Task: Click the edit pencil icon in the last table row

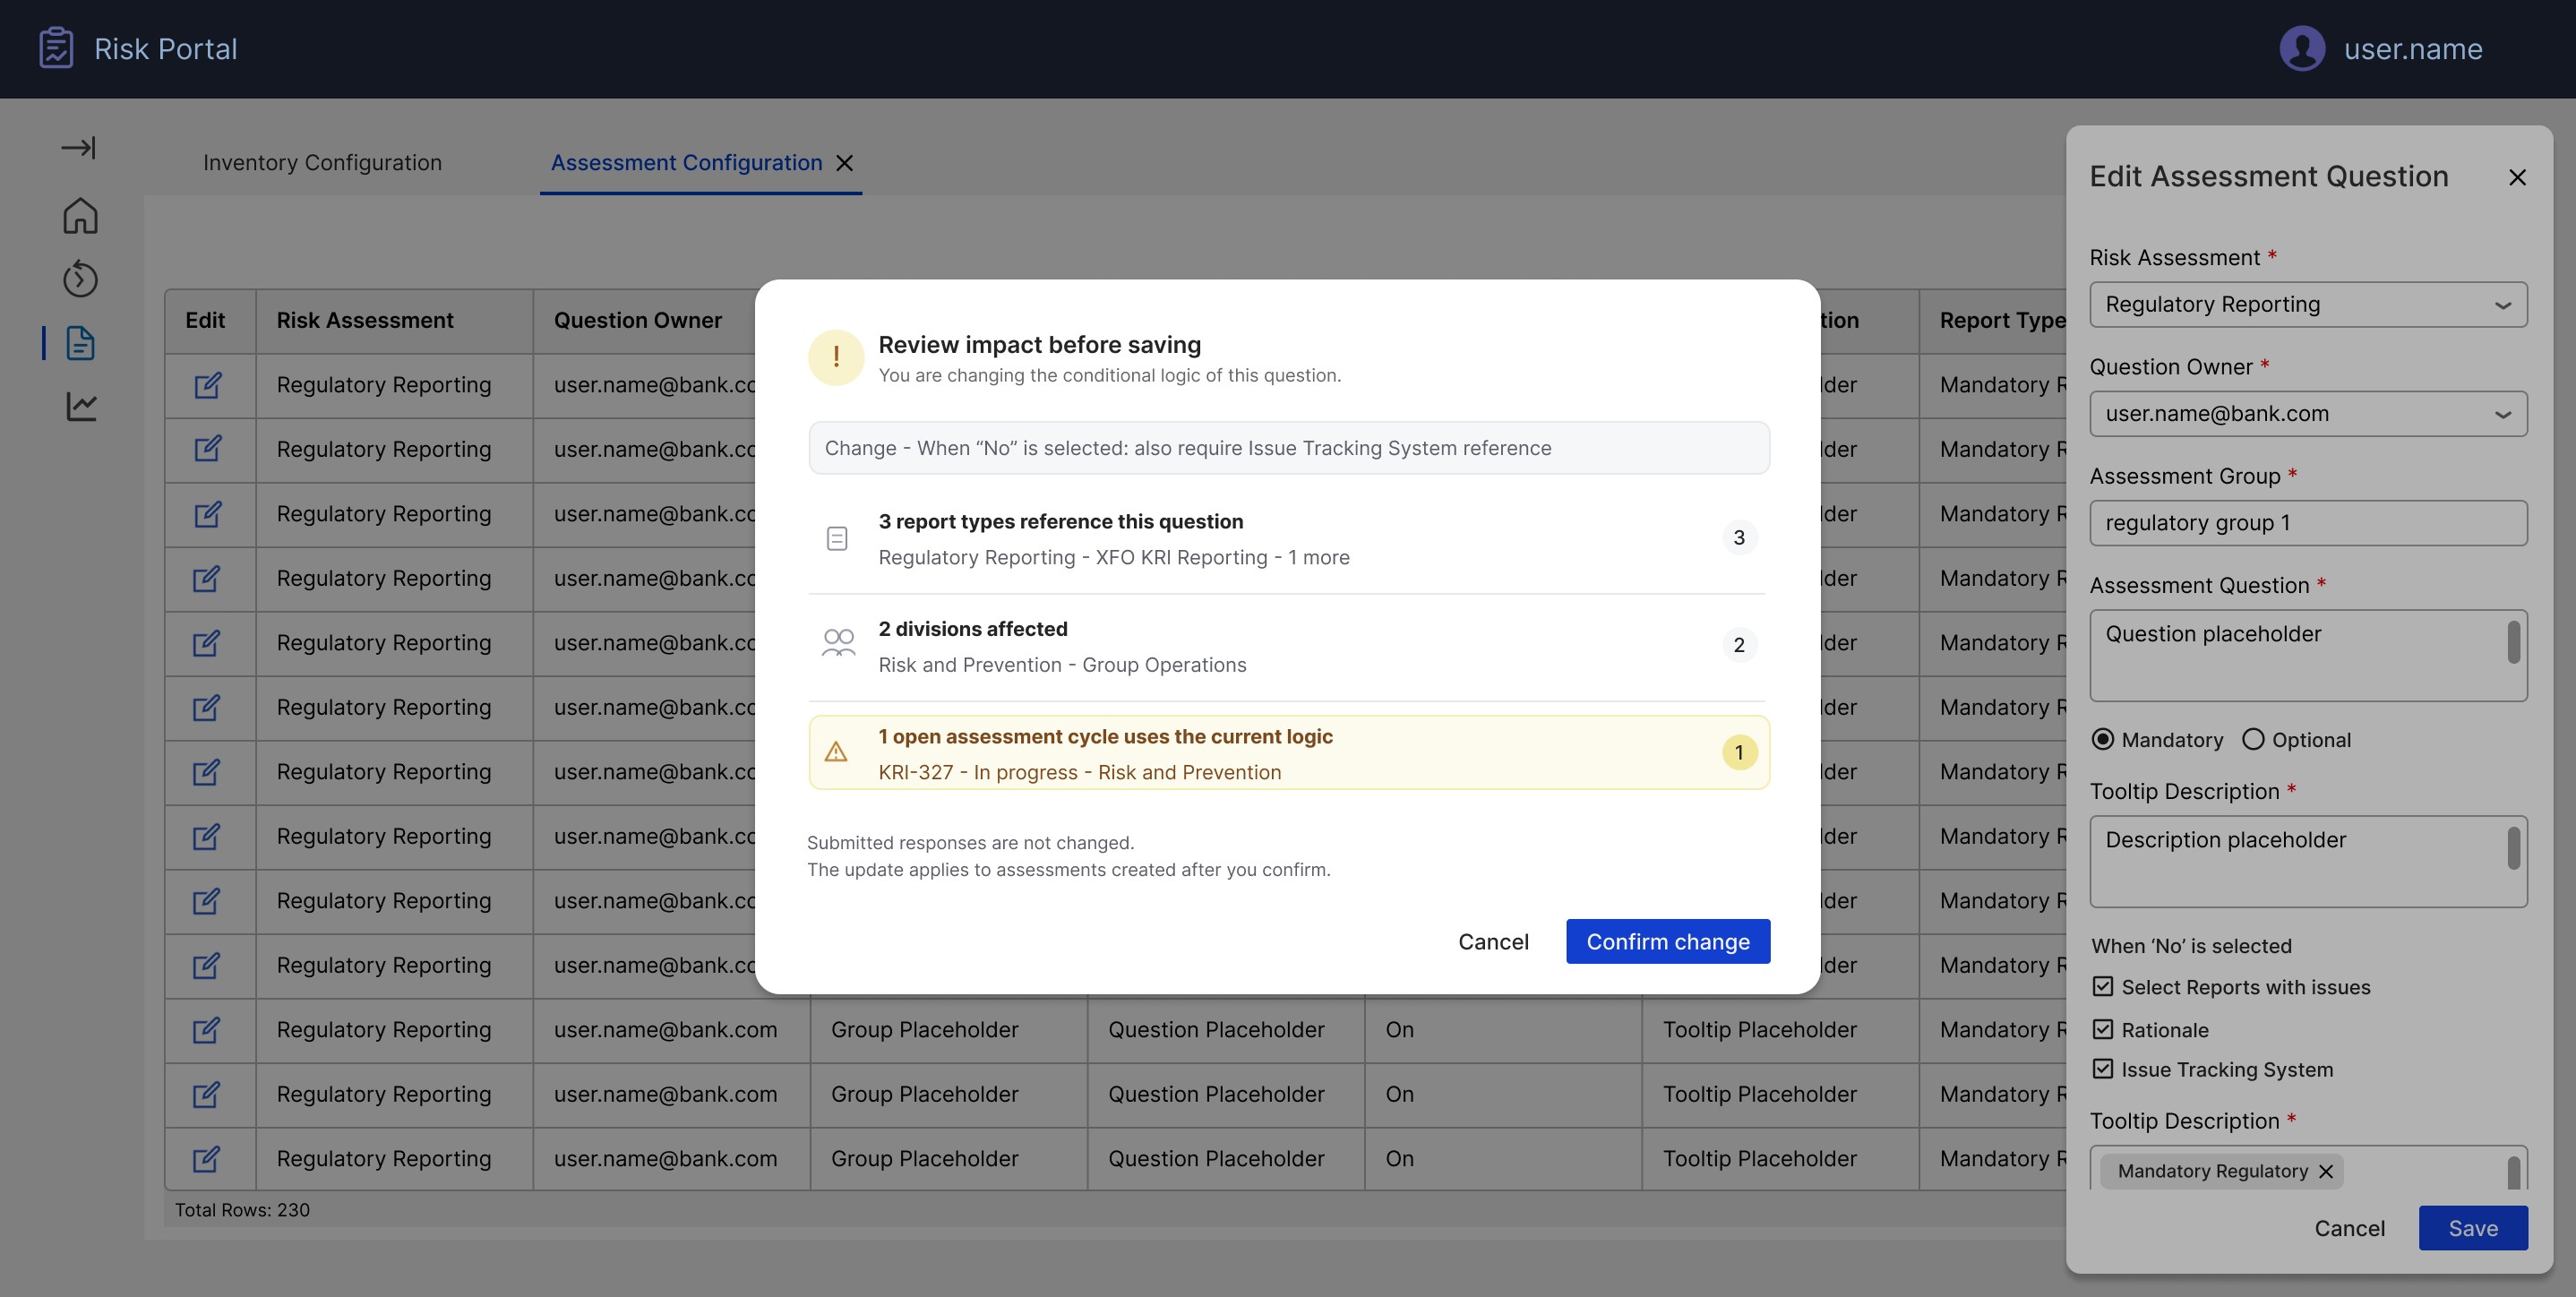Action: 207,1159
